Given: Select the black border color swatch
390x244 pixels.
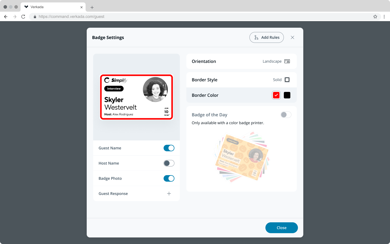Looking at the screenshot, I should [287, 95].
